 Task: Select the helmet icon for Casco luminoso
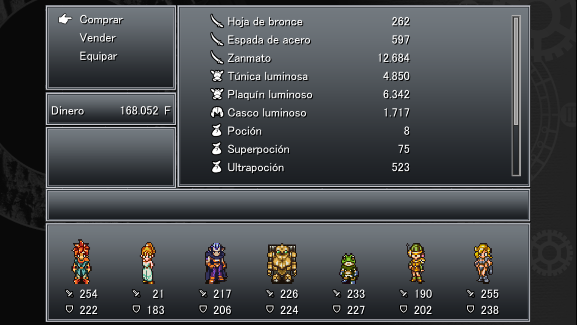[x=217, y=113]
